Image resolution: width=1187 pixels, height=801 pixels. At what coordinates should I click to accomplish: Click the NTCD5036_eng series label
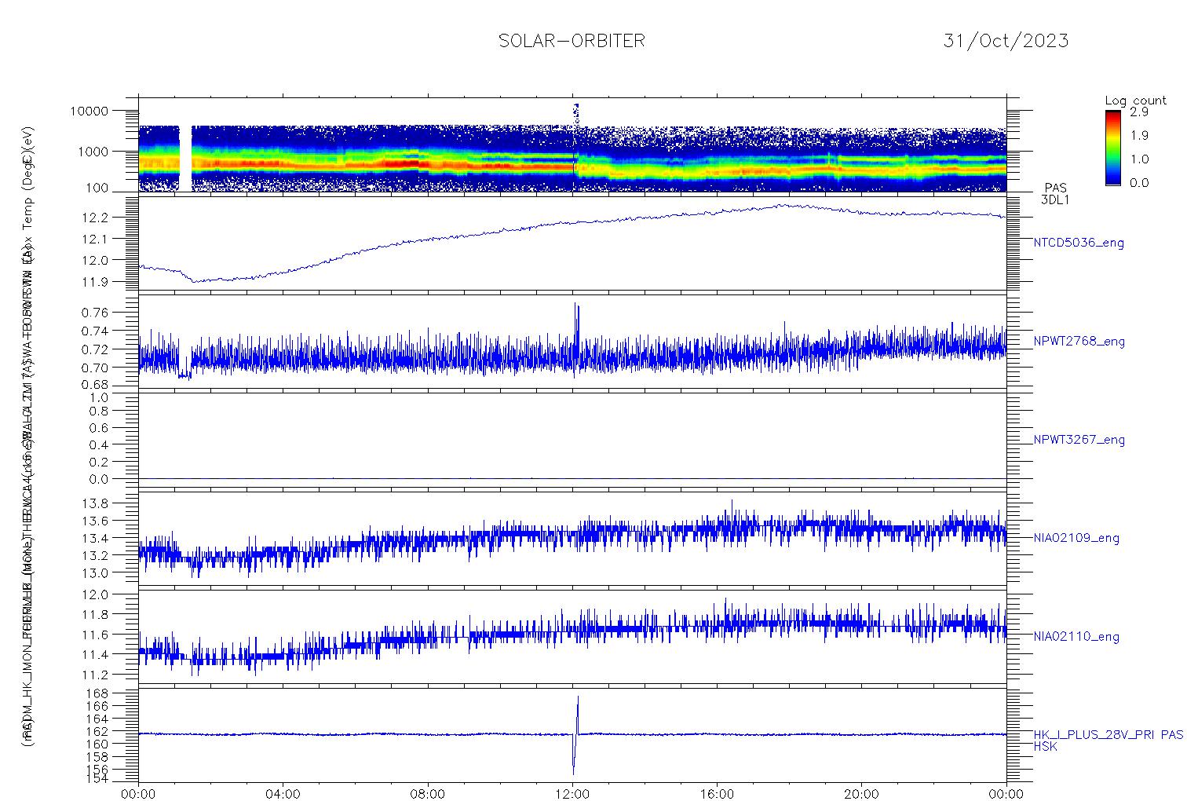[x=1079, y=243]
